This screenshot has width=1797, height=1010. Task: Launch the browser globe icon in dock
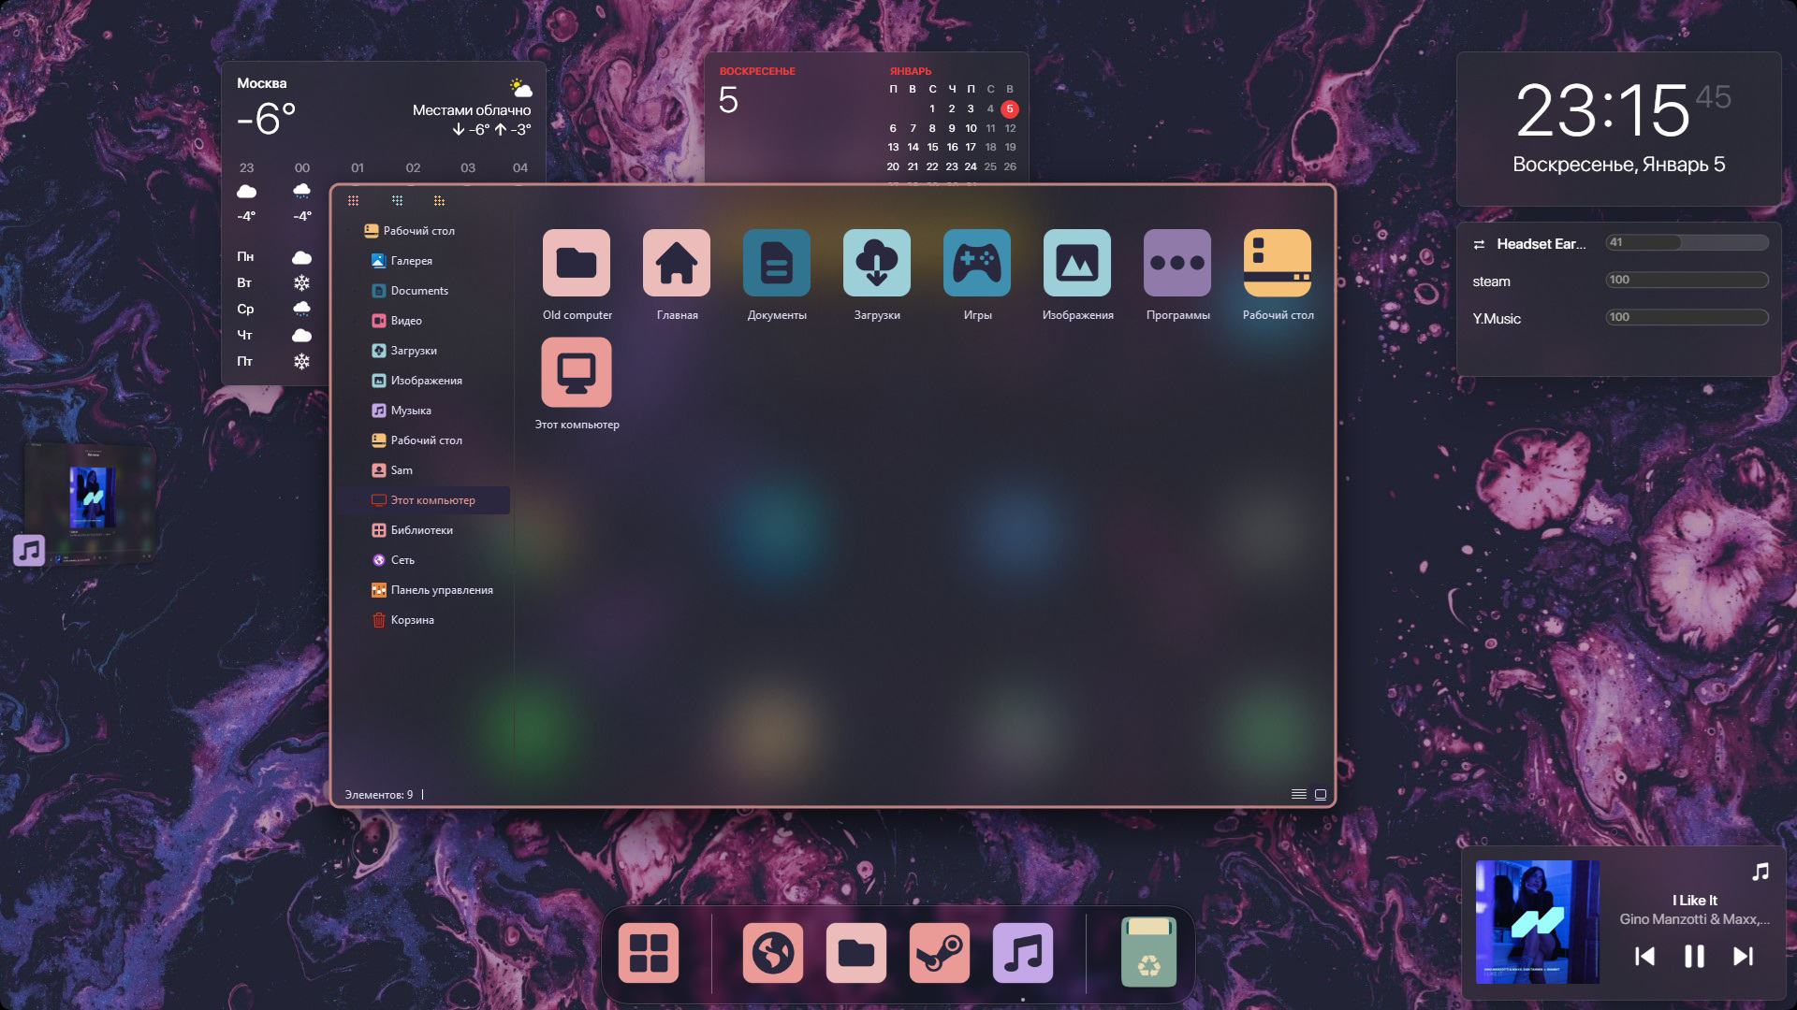(773, 953)
